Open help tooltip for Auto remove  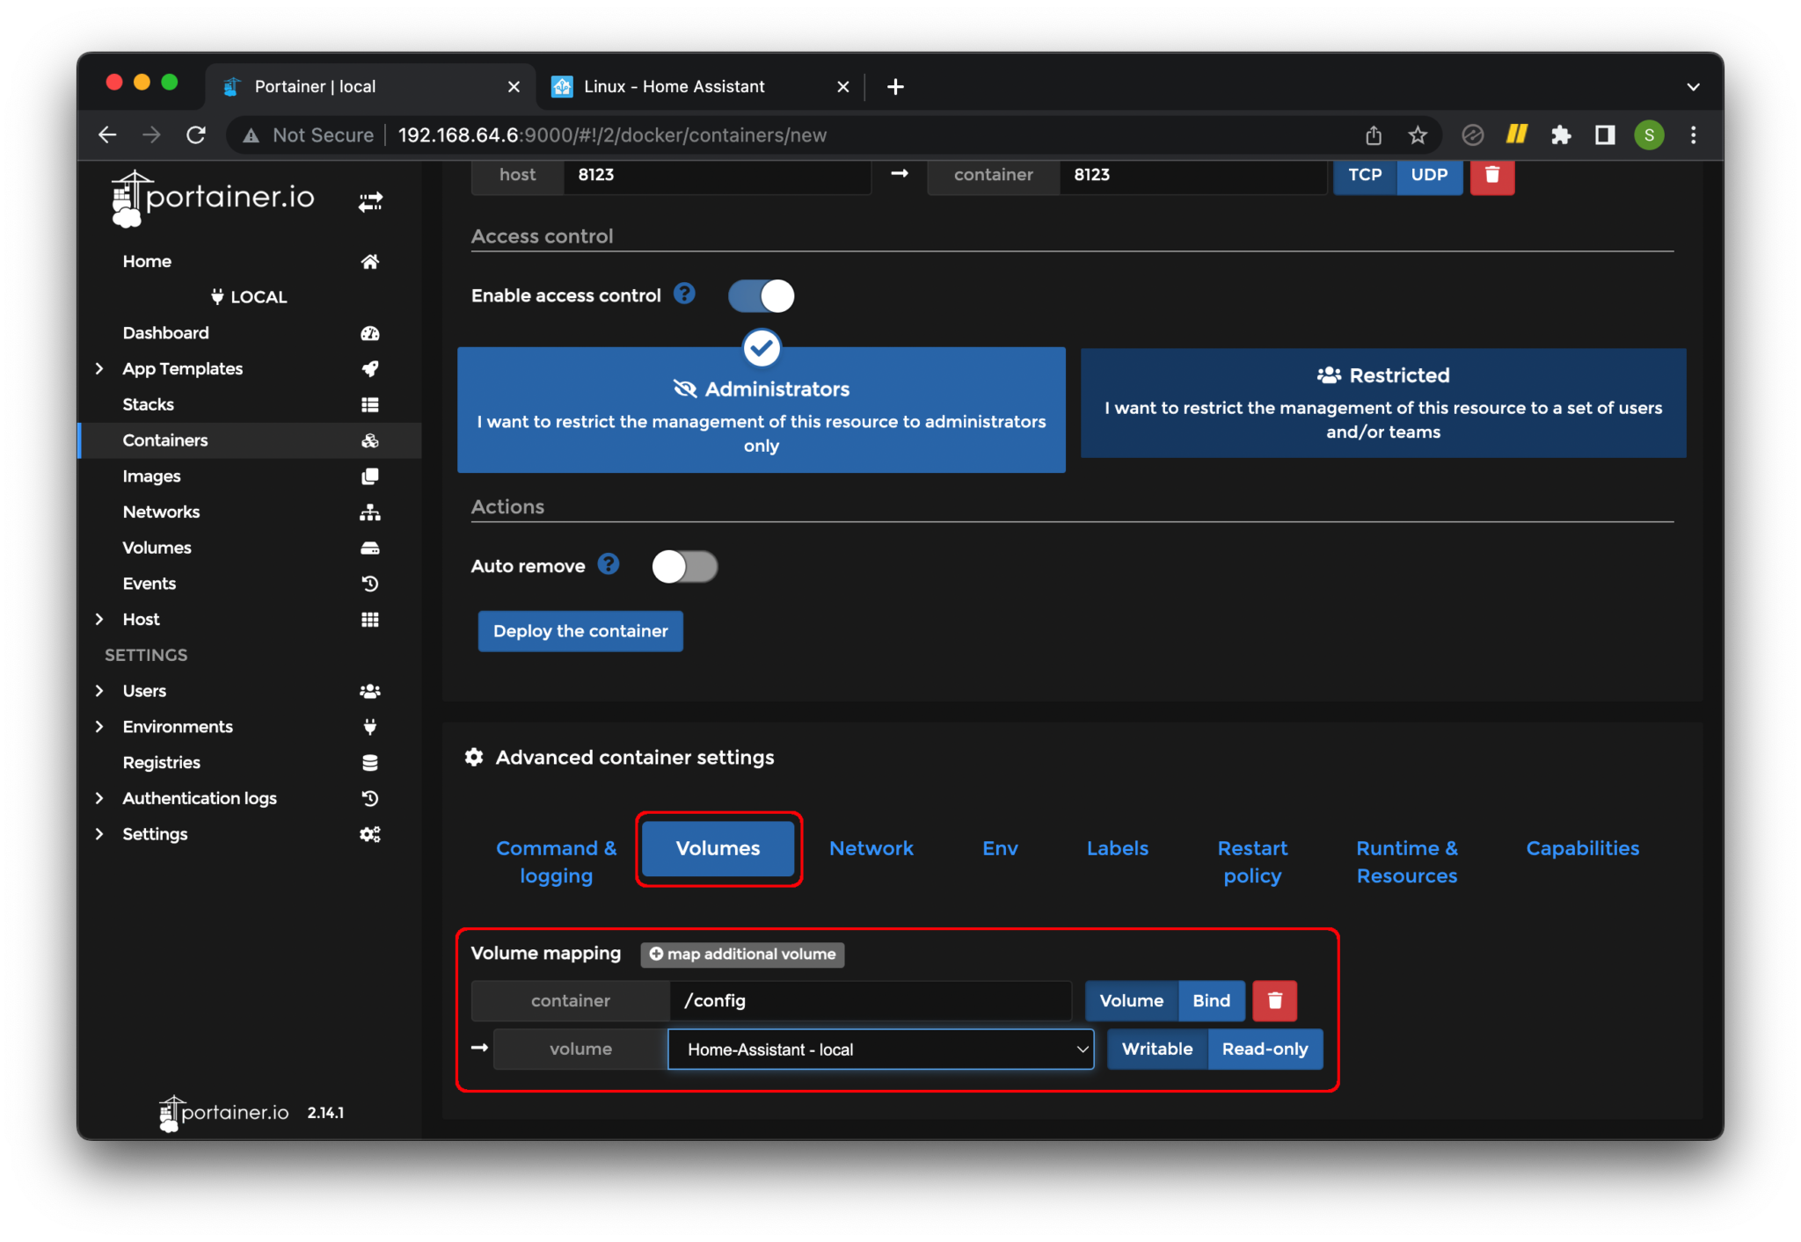point(609,564)
